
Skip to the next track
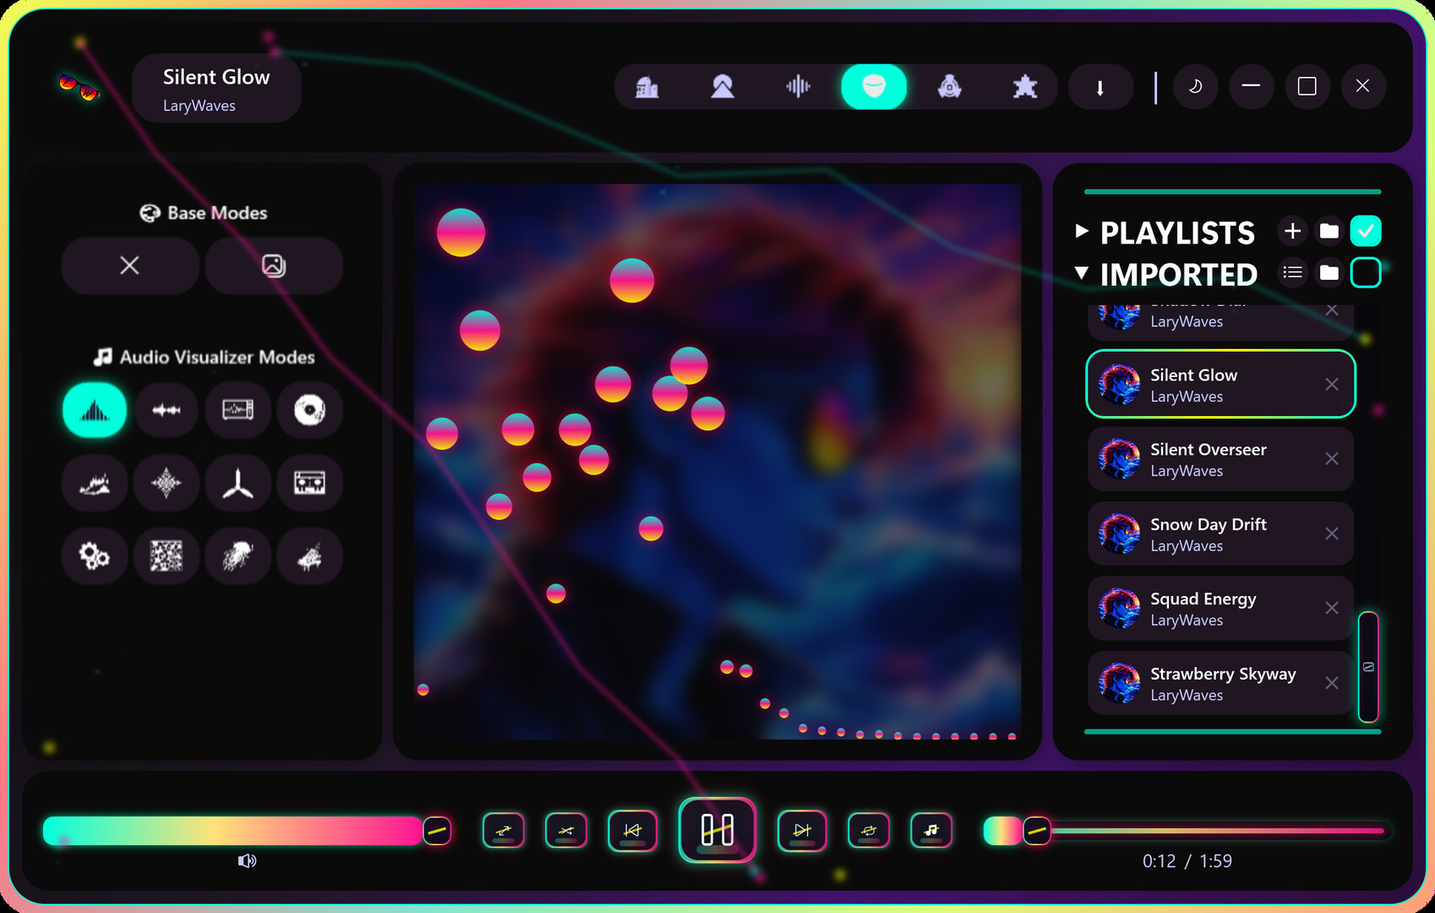click(x=802, y=830)
